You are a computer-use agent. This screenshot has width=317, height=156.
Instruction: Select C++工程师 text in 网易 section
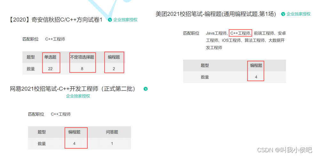point(61,114)
